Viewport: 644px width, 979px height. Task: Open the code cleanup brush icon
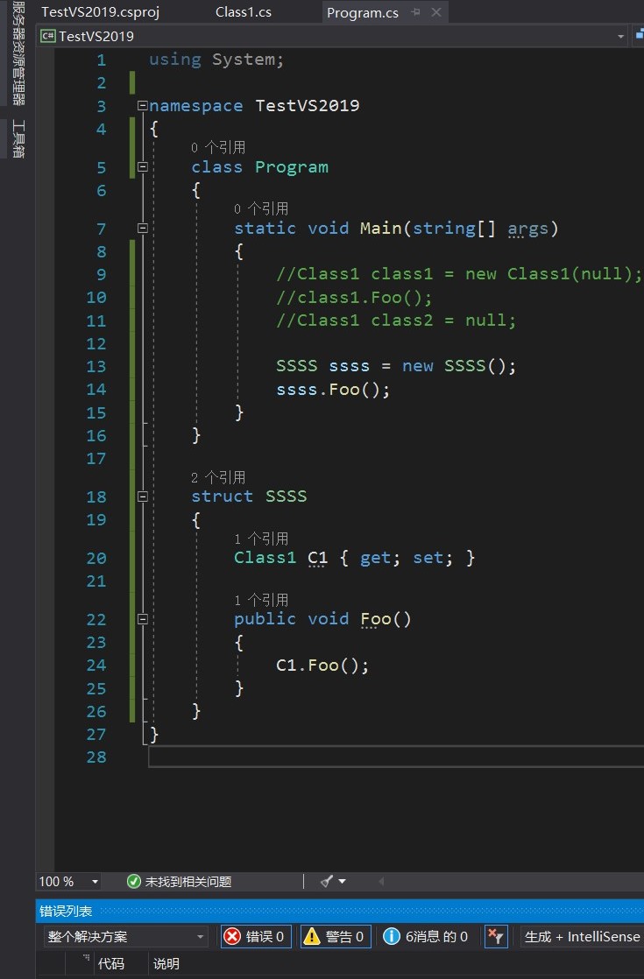(326, 882)
